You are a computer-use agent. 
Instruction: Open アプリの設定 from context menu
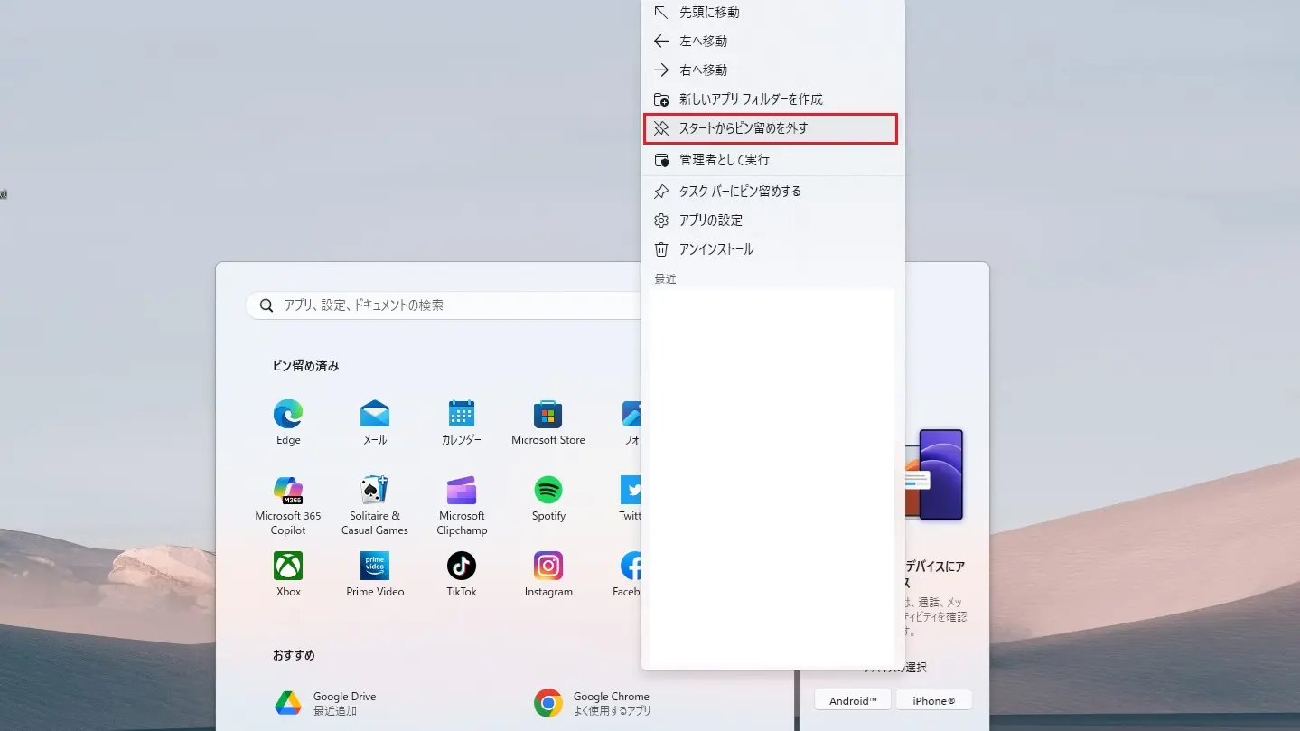(772, 220)
